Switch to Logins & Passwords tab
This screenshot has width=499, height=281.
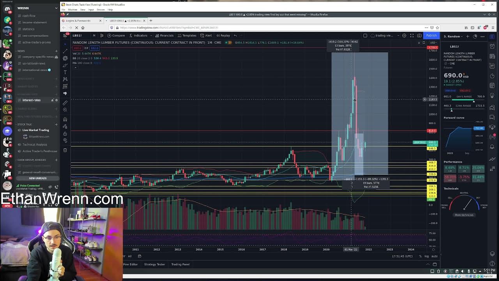81,21
